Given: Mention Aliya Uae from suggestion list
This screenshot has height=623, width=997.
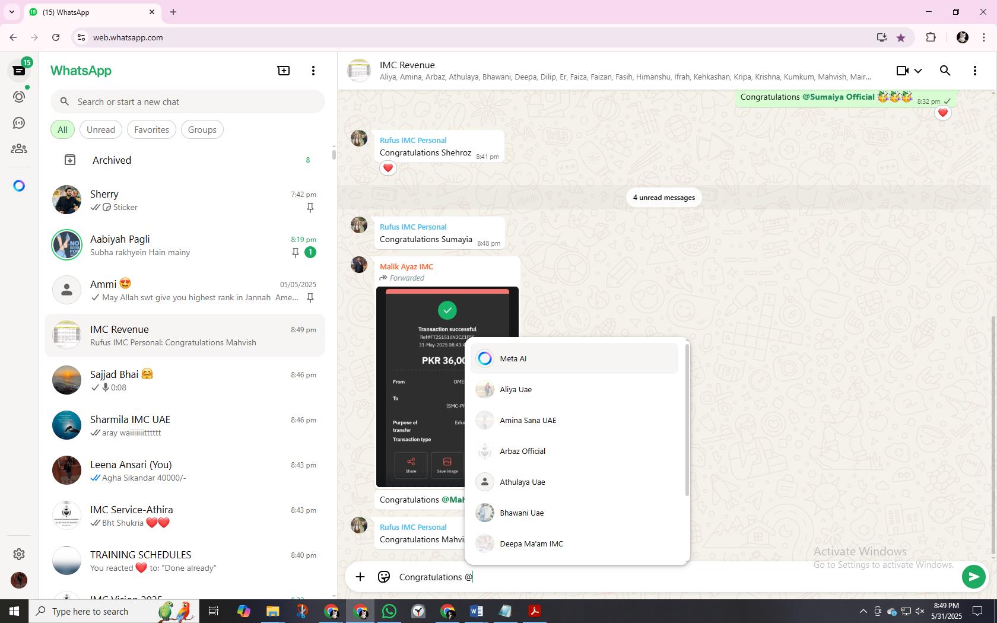Looking at the screenshot, I should 574,389.
